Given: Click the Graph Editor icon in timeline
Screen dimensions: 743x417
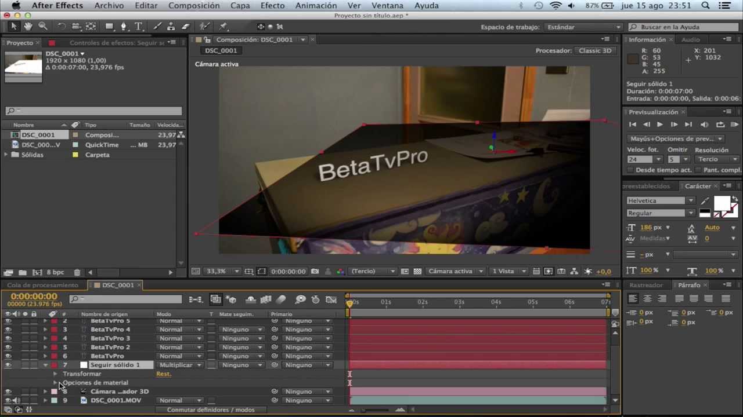Looking at the screenshot, I should pyautogui.click(x=331, y=299).
